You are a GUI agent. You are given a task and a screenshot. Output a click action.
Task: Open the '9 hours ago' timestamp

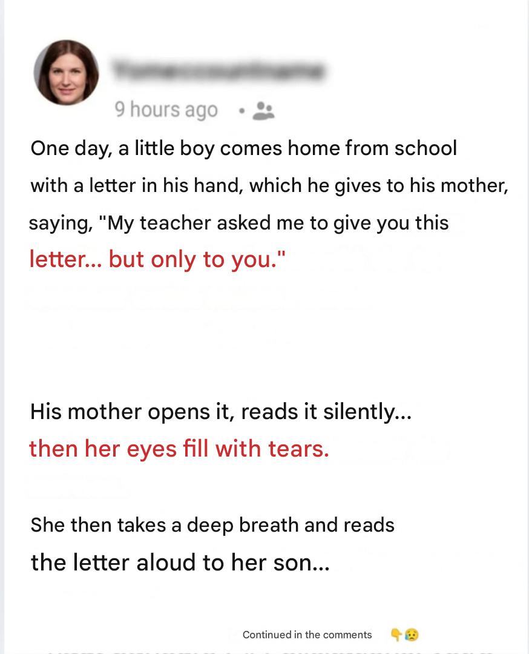tap(166, 110)
